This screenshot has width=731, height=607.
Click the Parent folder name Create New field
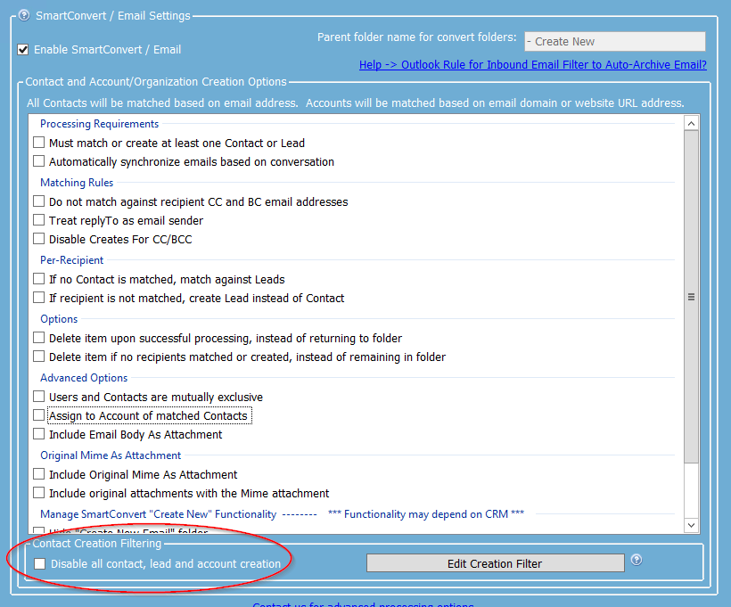coord(615,42)
